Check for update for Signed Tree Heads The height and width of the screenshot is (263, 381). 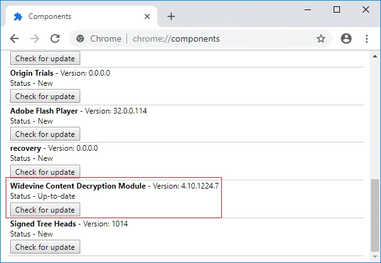(x=45, y=247)
